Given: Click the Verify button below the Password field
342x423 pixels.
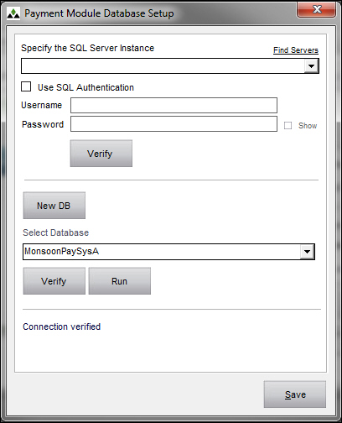Looking at the screenshot, I should [x=101, y=154].
